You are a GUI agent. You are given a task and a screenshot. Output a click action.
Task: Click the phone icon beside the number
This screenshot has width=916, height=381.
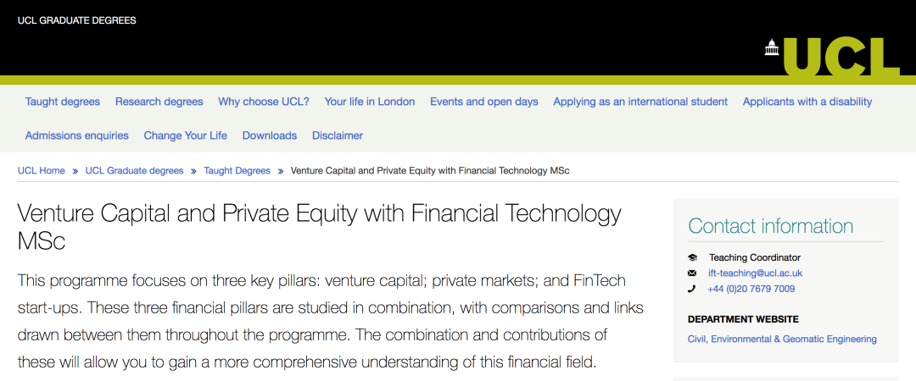click(x=692, y=289)
